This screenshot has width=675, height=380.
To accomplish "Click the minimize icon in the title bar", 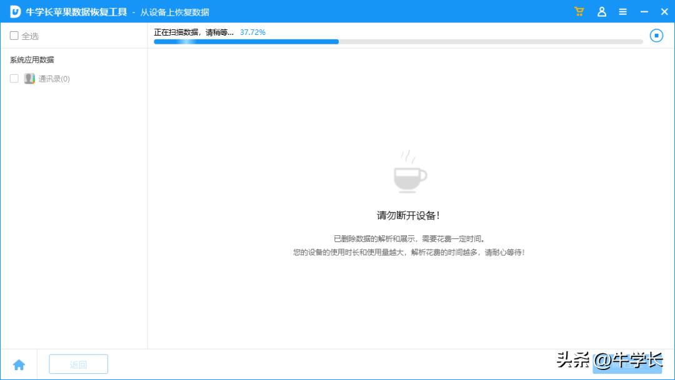I will pyautogui.click(x=644, y=11).
